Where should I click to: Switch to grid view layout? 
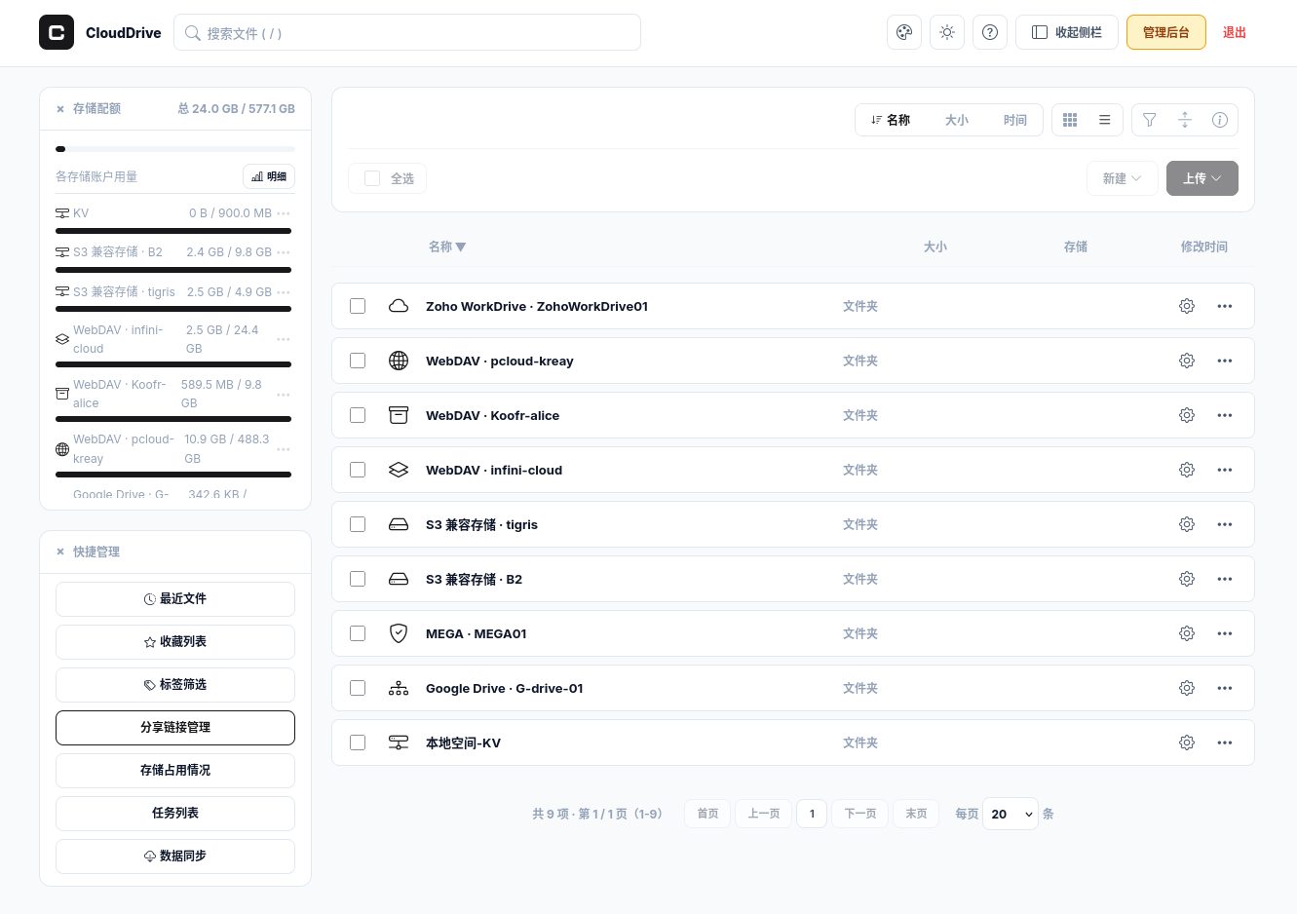pyautogui.click(x=1070, y=120)
